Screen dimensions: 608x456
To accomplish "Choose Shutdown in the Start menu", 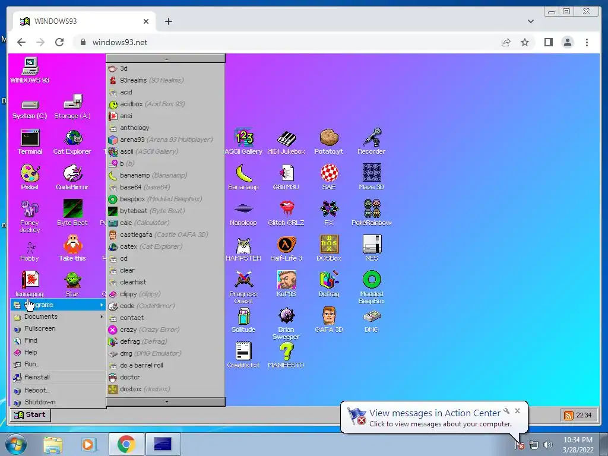I will (x=58, y=402).
